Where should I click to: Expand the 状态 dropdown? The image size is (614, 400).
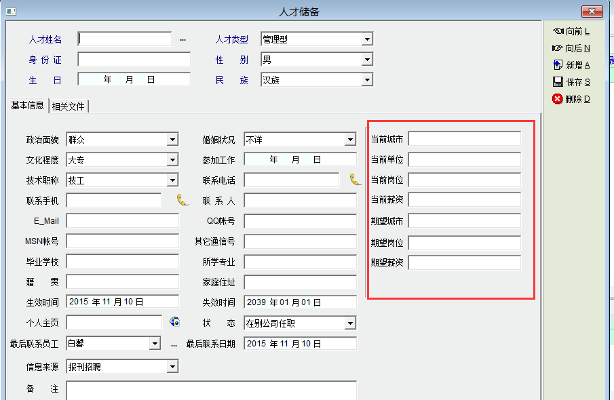click(x=350, y=323)
